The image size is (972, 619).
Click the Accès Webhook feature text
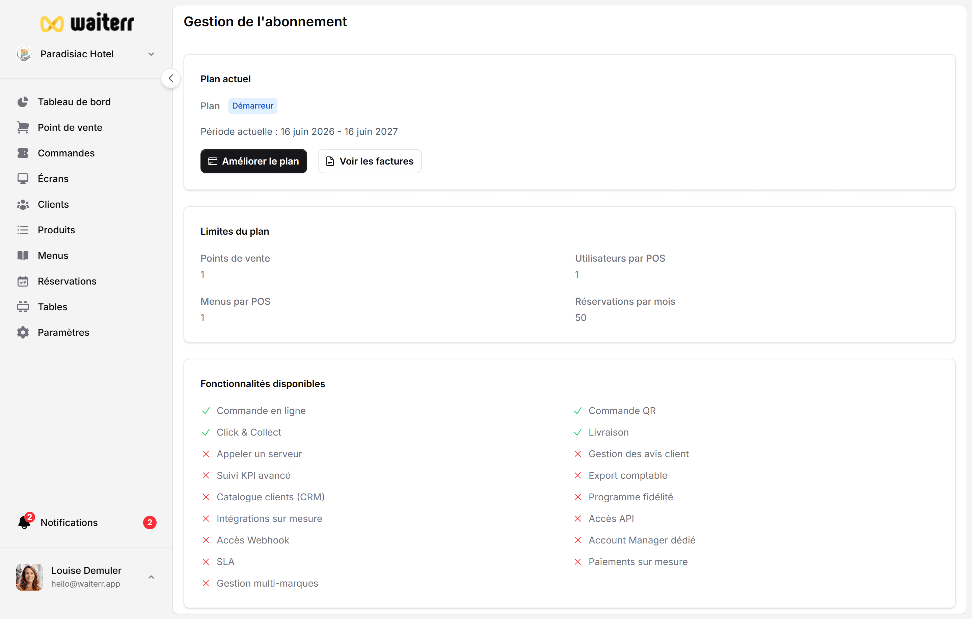point(253,540)
